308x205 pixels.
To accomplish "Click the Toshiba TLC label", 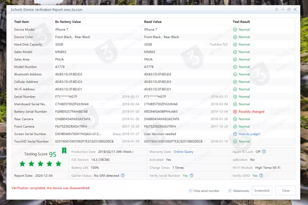I will point(219,44).
